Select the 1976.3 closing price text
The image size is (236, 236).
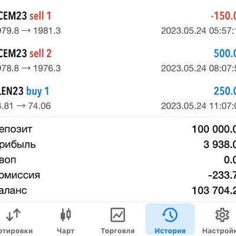coord(47,68)
